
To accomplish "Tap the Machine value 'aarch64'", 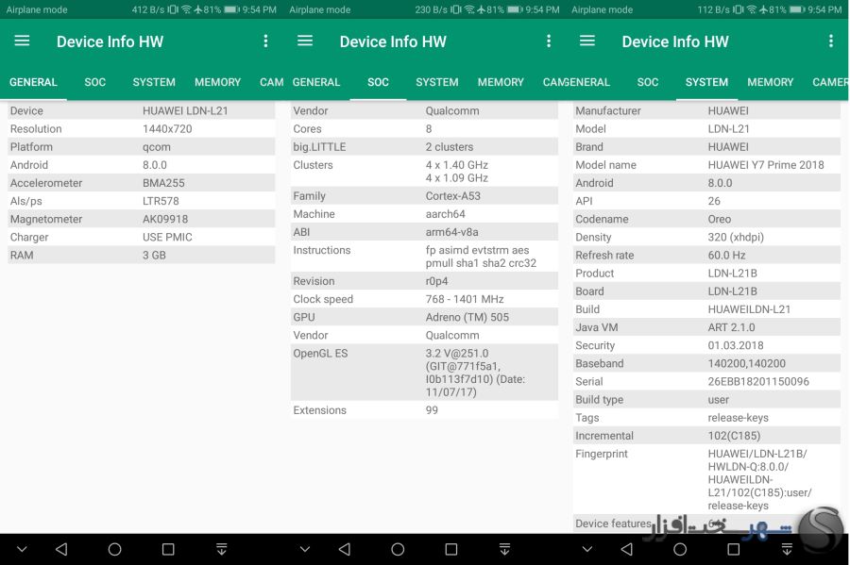I will 445,214.
